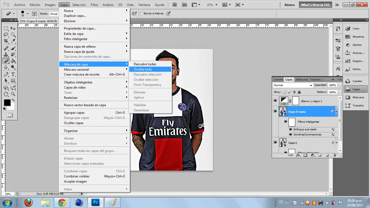Select the Rectangular Marquee tool
Screen dimensions: 370x208
click(x=6, y=28)
